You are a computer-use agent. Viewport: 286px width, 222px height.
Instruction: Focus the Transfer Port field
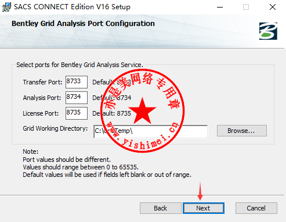click(77, 82)
